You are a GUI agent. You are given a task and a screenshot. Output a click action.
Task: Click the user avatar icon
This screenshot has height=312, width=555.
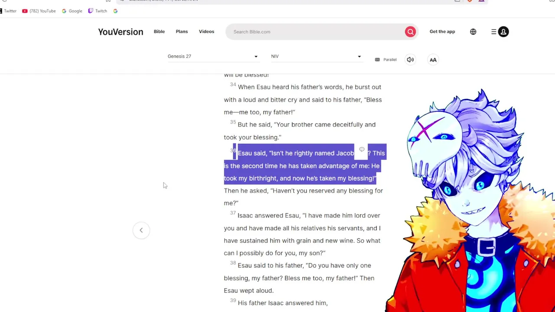click(503, 32)
